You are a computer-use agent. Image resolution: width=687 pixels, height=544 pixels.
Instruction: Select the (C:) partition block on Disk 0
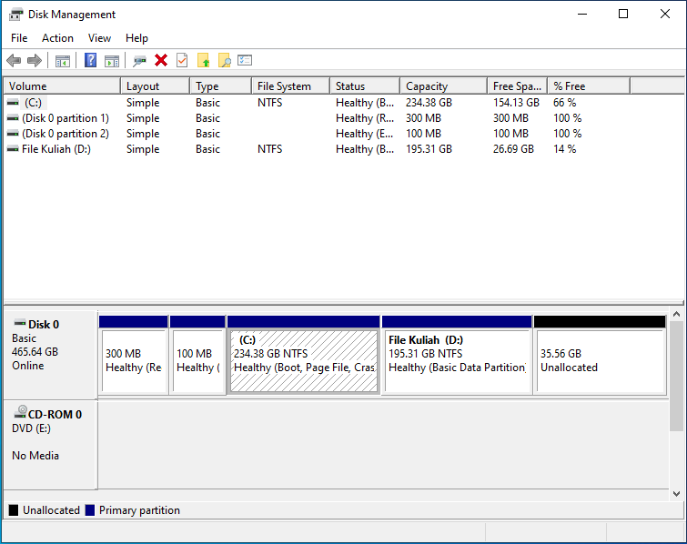coord(303,360)
